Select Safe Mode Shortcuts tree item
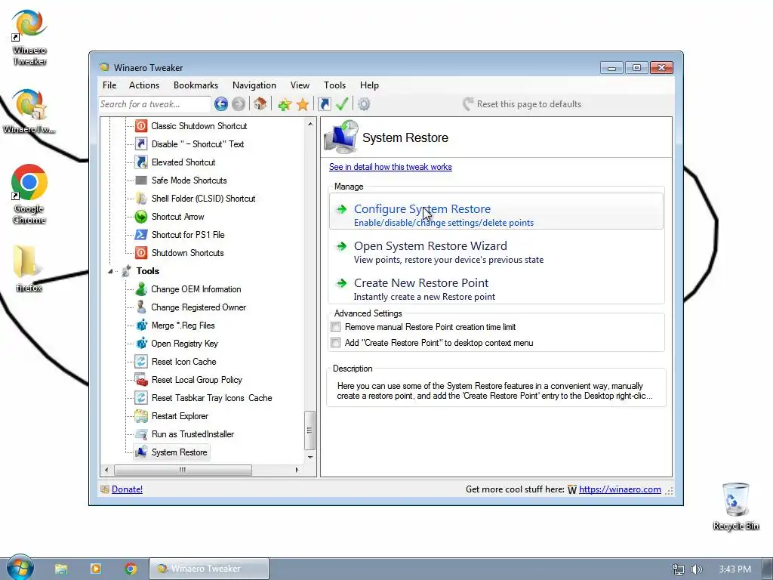Screen dimensions: 773x580 pyautogui.click(x=189, y=180)
